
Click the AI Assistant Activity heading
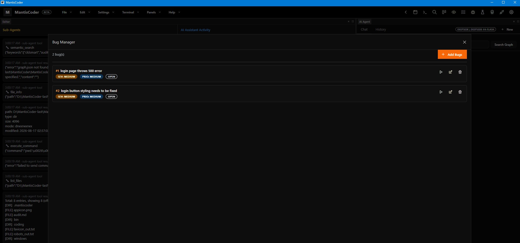coord(195,30)
